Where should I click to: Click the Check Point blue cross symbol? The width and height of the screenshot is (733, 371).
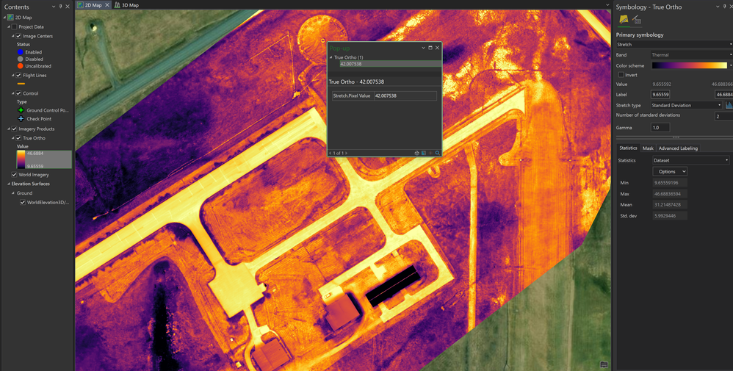coord(21,119)
